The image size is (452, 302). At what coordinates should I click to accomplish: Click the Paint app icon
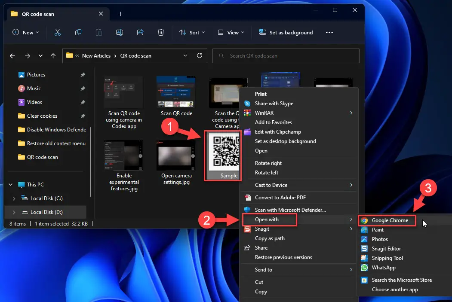[x=364, y=230]
